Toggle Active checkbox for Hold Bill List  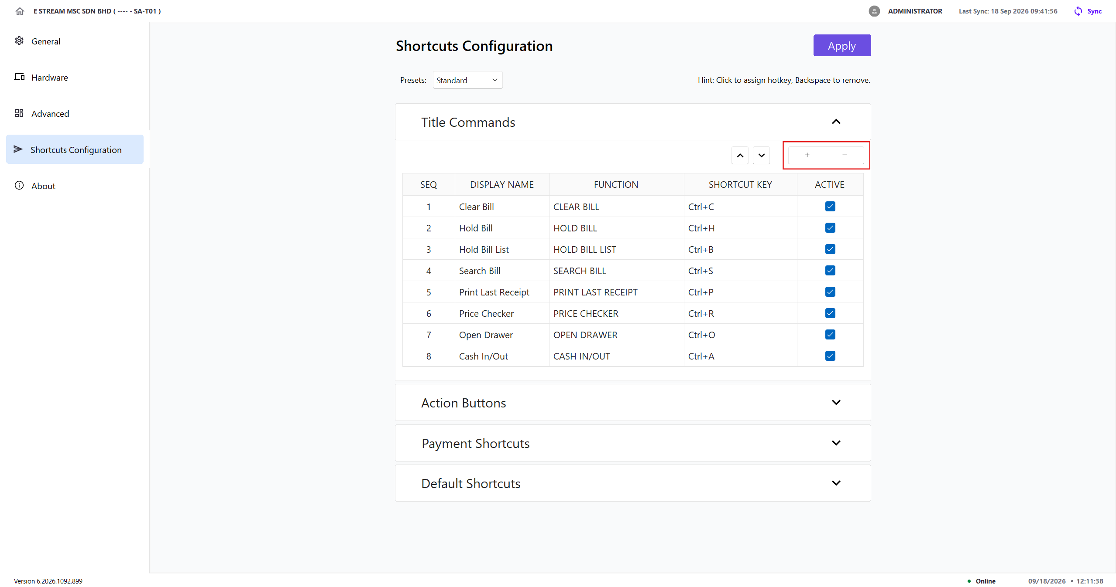(x=830, y=249)
